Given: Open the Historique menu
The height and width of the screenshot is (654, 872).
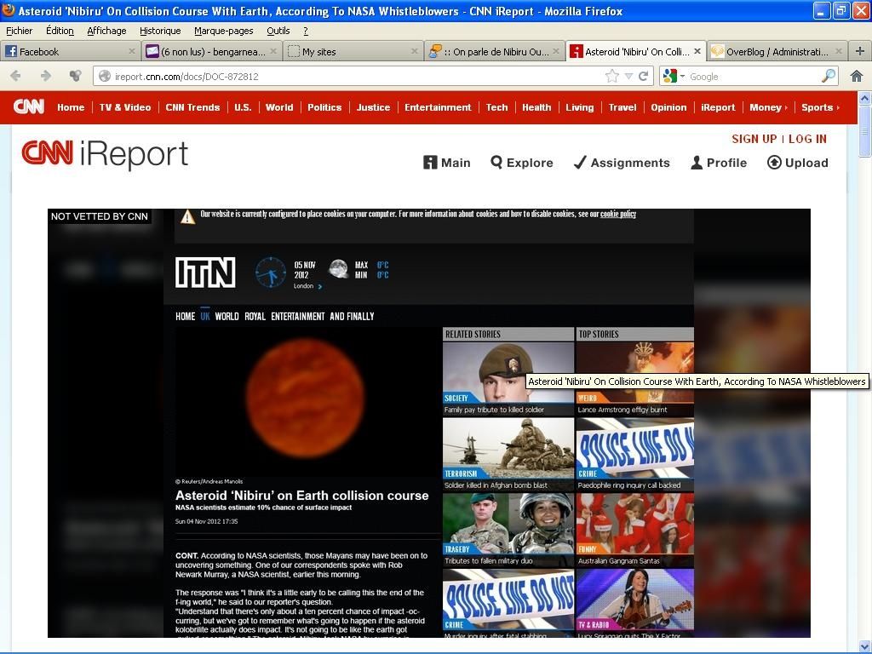Looking at the screenshot, I should click(160, 31).
